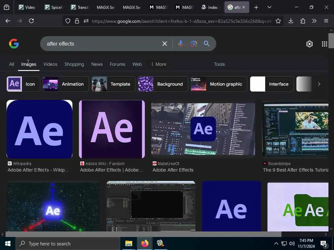Open 'Adobe After Effects | Adobe...' link

(112, 170)
